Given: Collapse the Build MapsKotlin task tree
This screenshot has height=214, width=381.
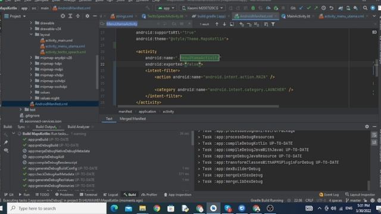Looking at the screenshot, I should pos(14,133).
